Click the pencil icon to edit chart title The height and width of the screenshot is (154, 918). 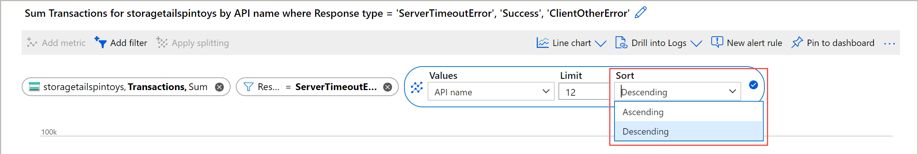point(641,13)
